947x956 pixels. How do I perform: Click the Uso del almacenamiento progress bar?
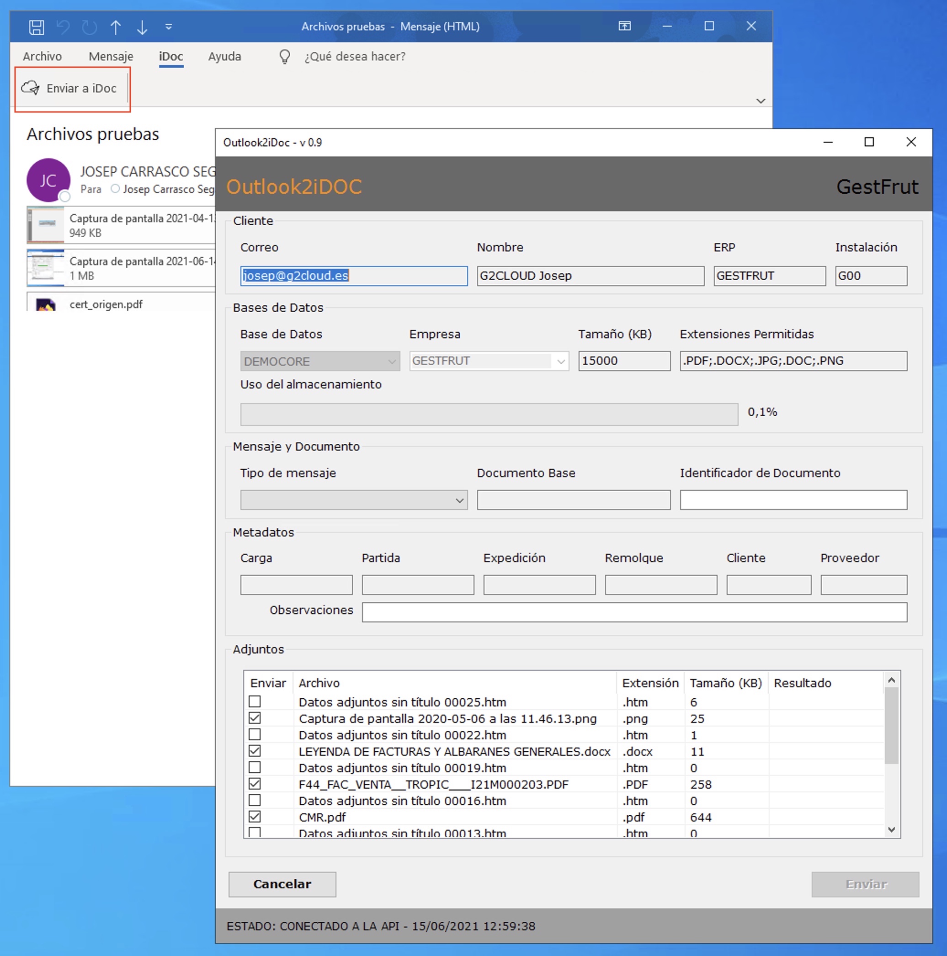[489, 414]
